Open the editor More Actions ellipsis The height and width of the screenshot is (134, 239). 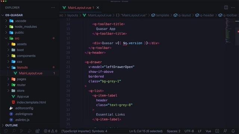coord(233,7)
